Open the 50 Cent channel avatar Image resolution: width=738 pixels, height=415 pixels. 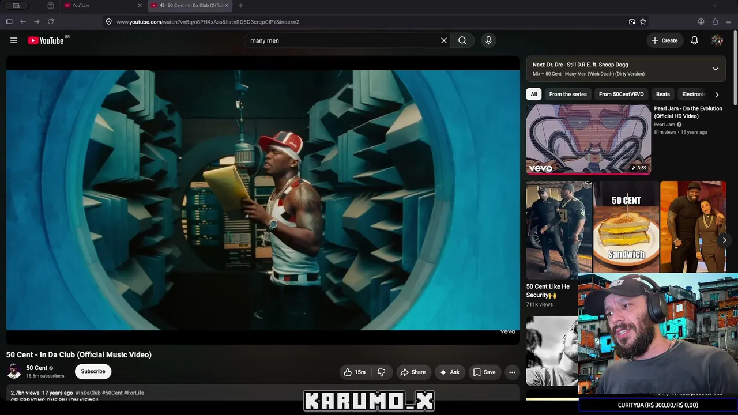pyautogui.click(x=14, y=371)
